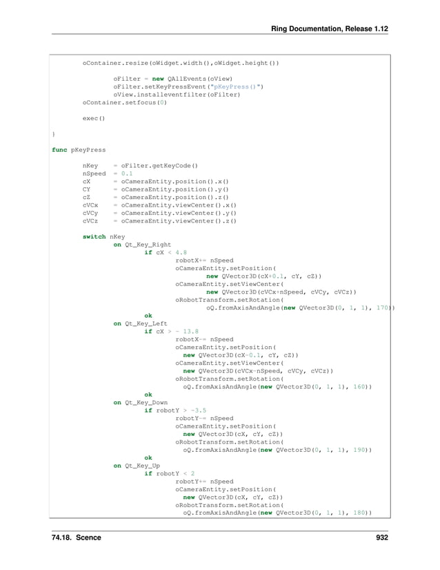Click 'new QVector3D(cVCx-nSpeed, cVCy, cVCz))'
The image size is (440, 570).
[258, 371]
